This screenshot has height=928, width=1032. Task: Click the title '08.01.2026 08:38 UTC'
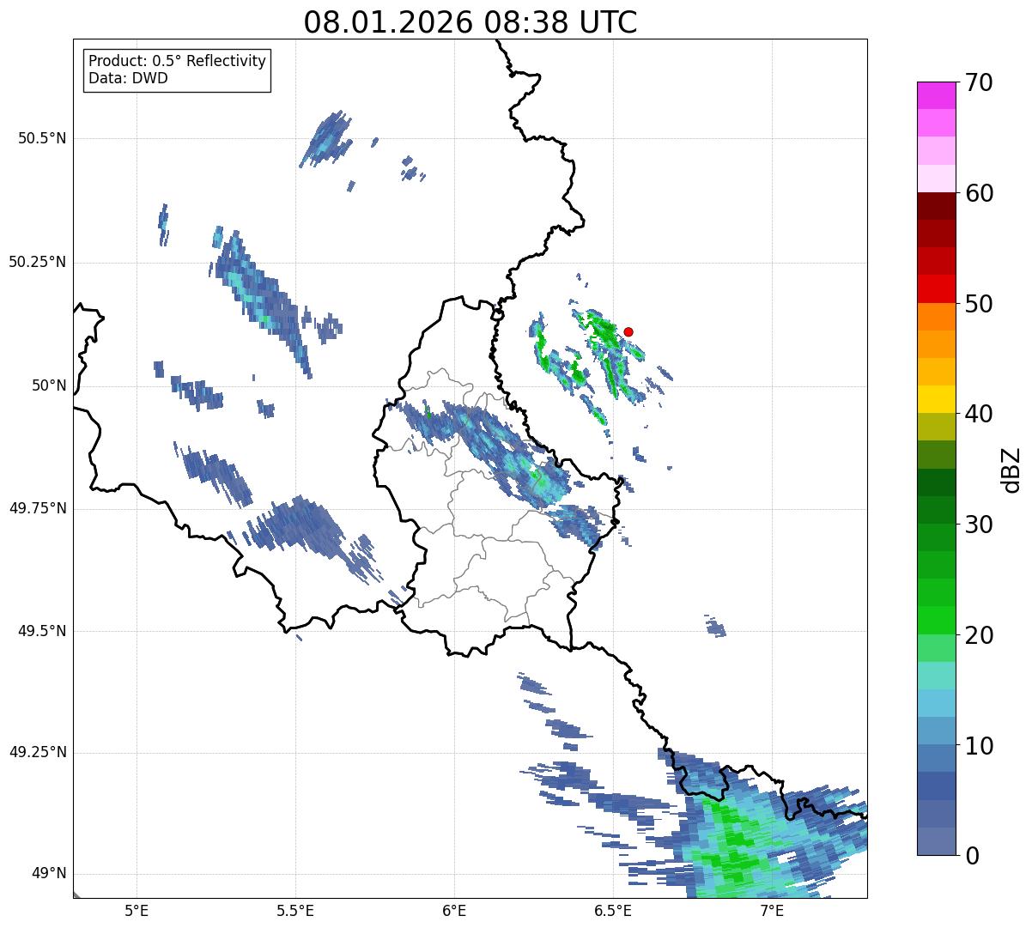tap(470, 22)
